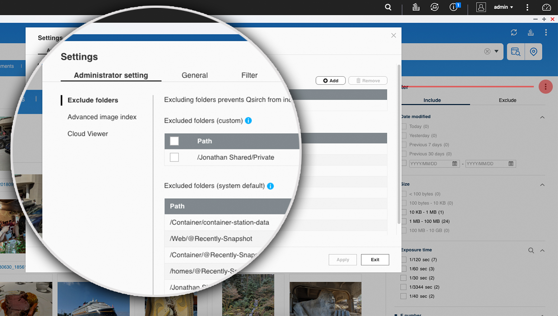Click the search-by-image icon button
558x316 pixels.
click(516, 52)
